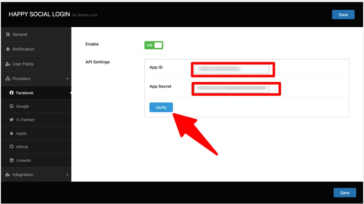Click the General wrench icon
364x204 pixels.
point(8,34)
